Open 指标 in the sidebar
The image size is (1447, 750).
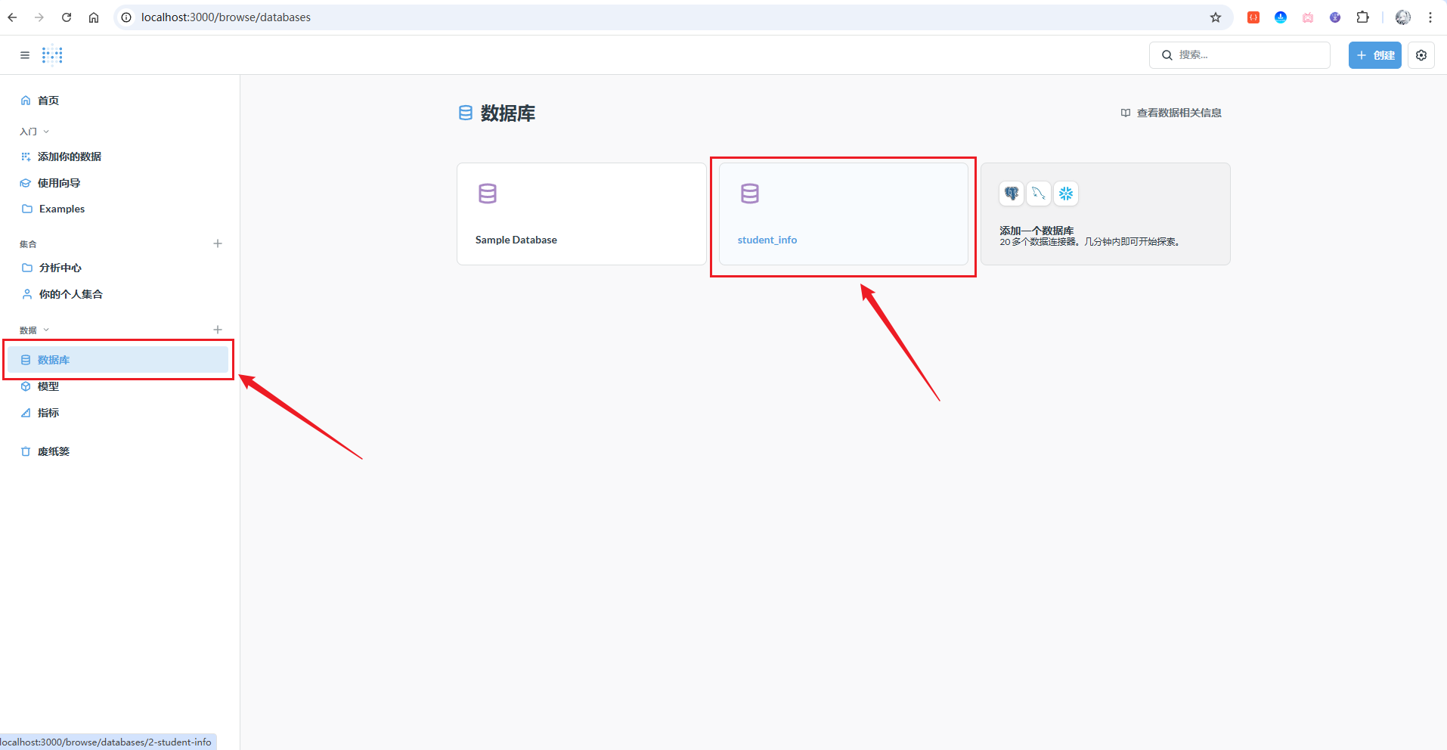pyautogui.click(x=48, y=413)
